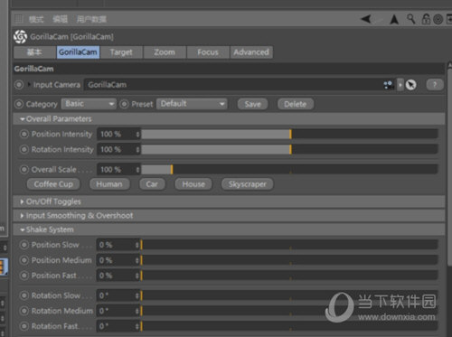
Task: Toggle Rotation Medium keyframe dot
Action: click(24, 311)
